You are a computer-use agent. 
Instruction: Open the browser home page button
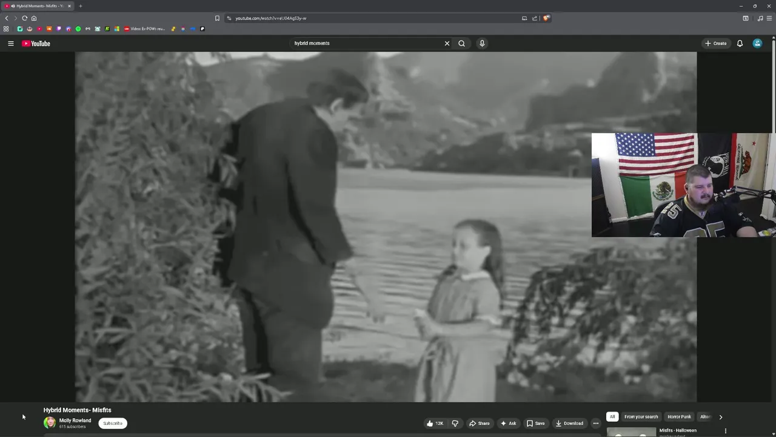coord(34,18)
